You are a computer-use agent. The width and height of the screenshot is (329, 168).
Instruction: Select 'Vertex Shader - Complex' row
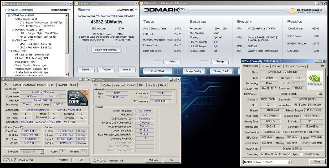[32, 69]
